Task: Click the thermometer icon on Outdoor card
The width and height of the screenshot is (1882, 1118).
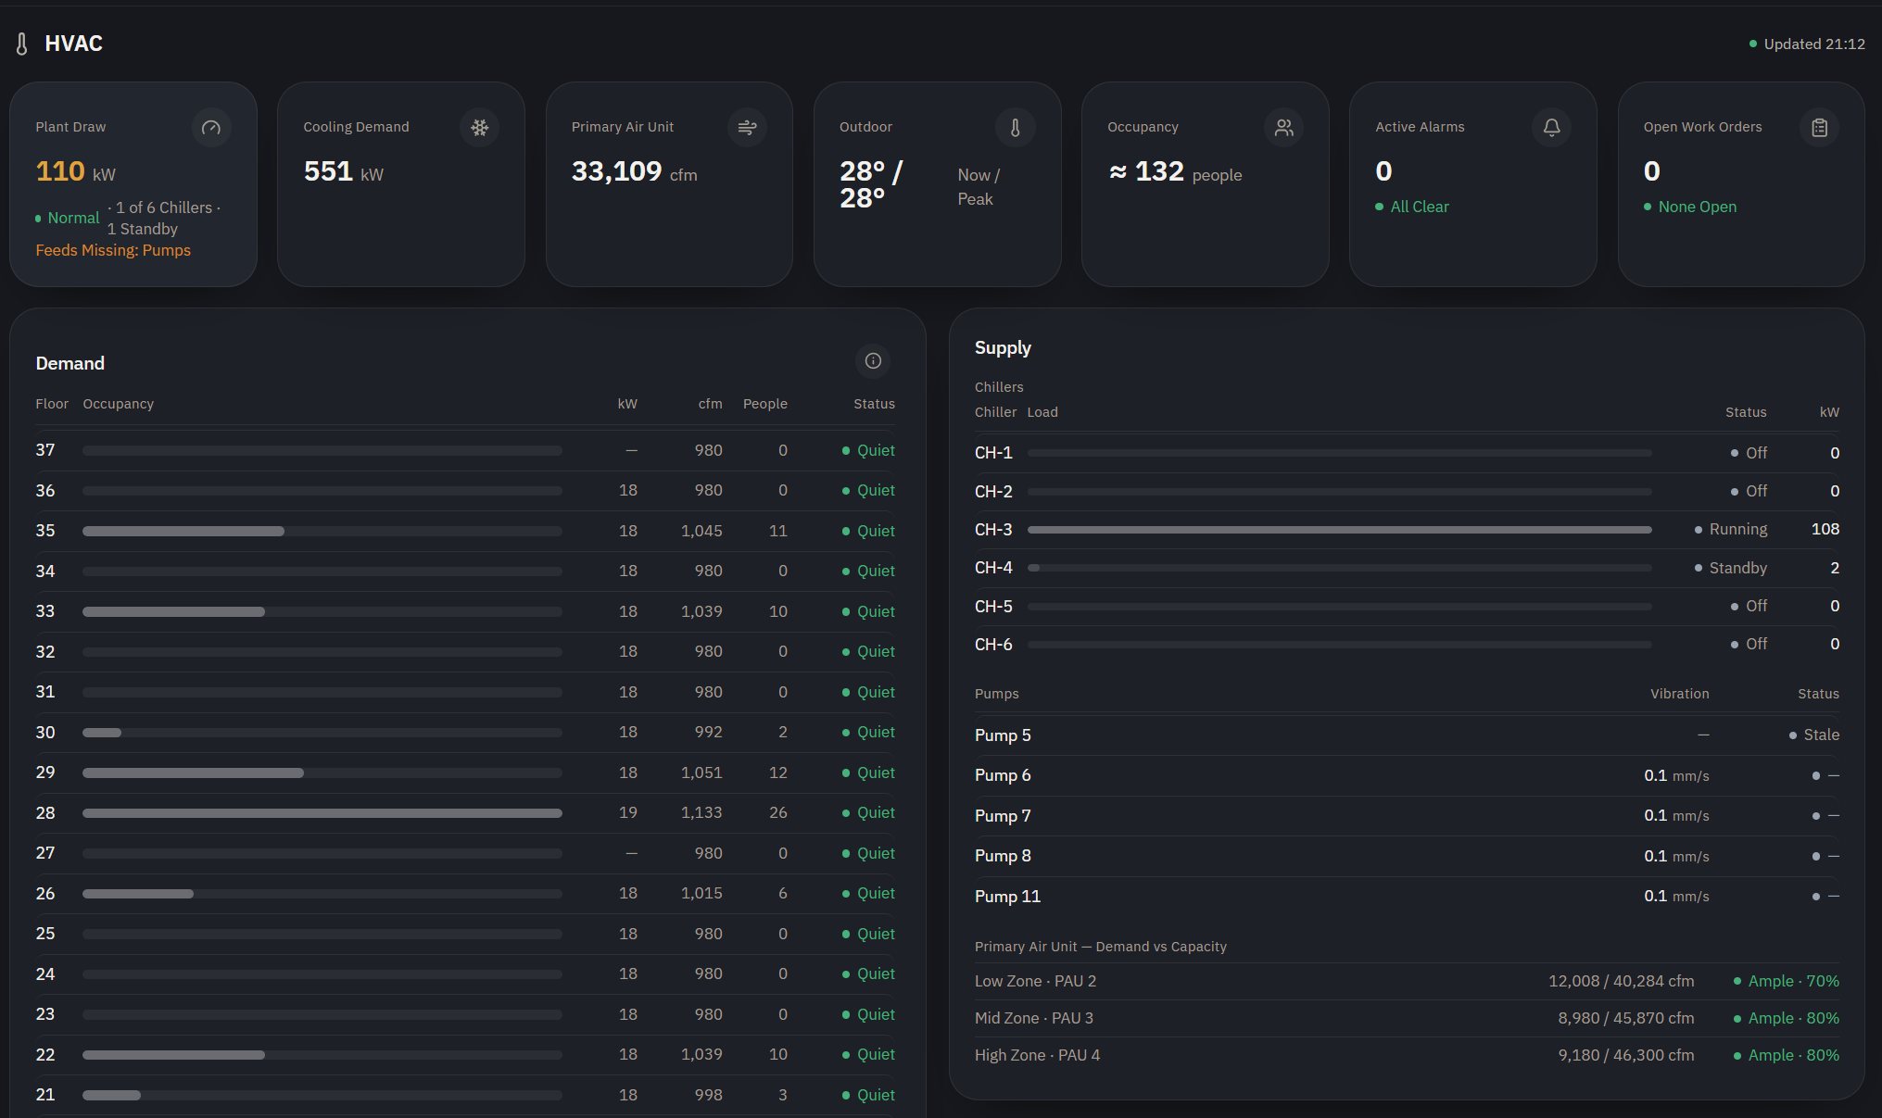Action: point(1015,128)
